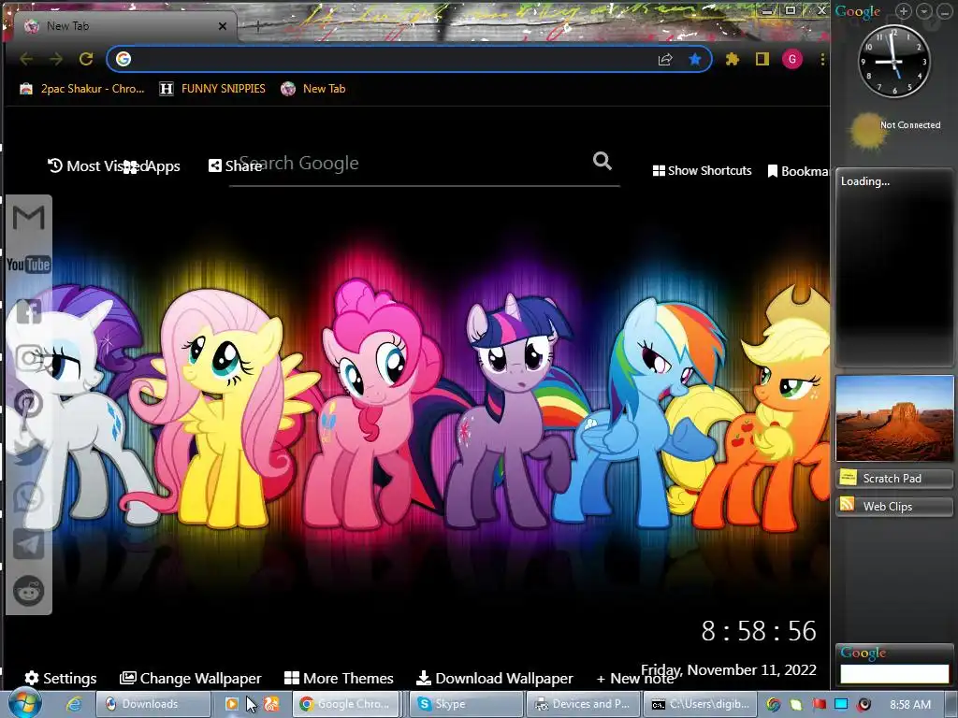The height and width of the screenshot is (718, 958).
Task: Toggle Show Shortcuts
Action: [702, 171]
